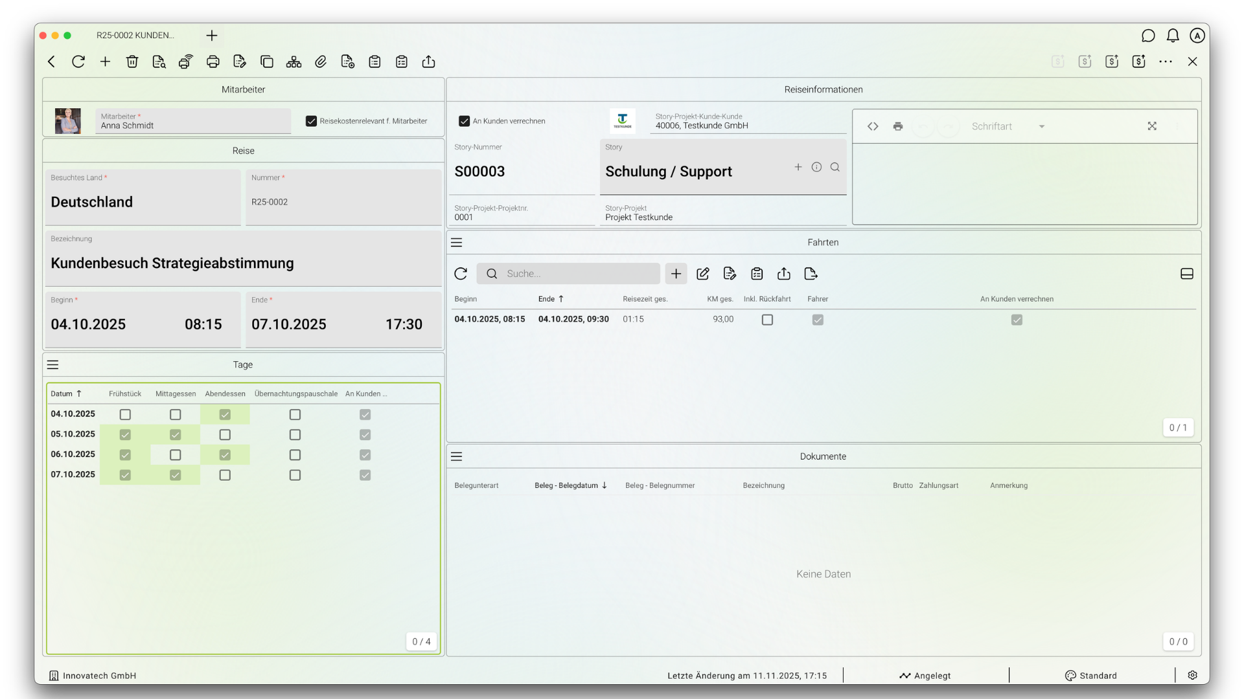Check Übernachtungspauschale for 06.10.2025
Viewport: 1244px width, 699px height.
(295, 455)
